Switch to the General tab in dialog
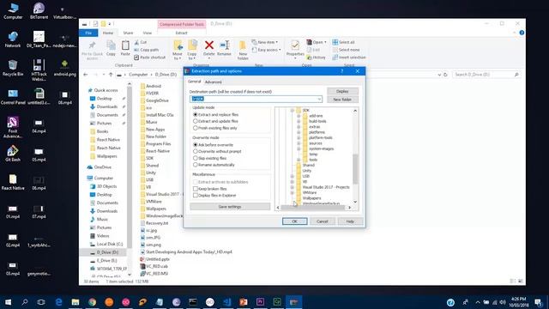 (195, 82)
